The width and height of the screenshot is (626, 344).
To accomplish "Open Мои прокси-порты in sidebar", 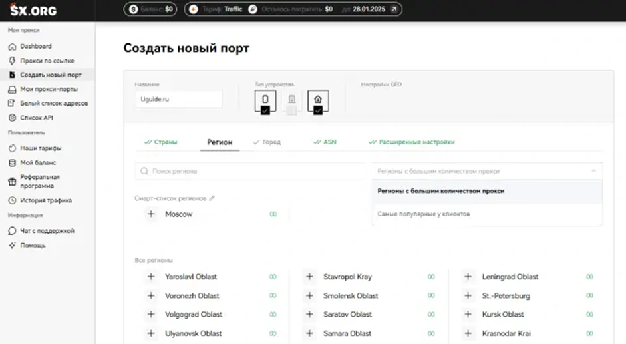I will (43, 90).
